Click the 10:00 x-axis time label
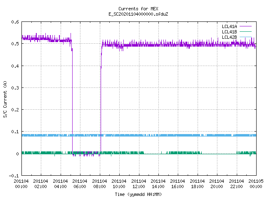Viewport: 264px width, 198px height. point(119,186)
